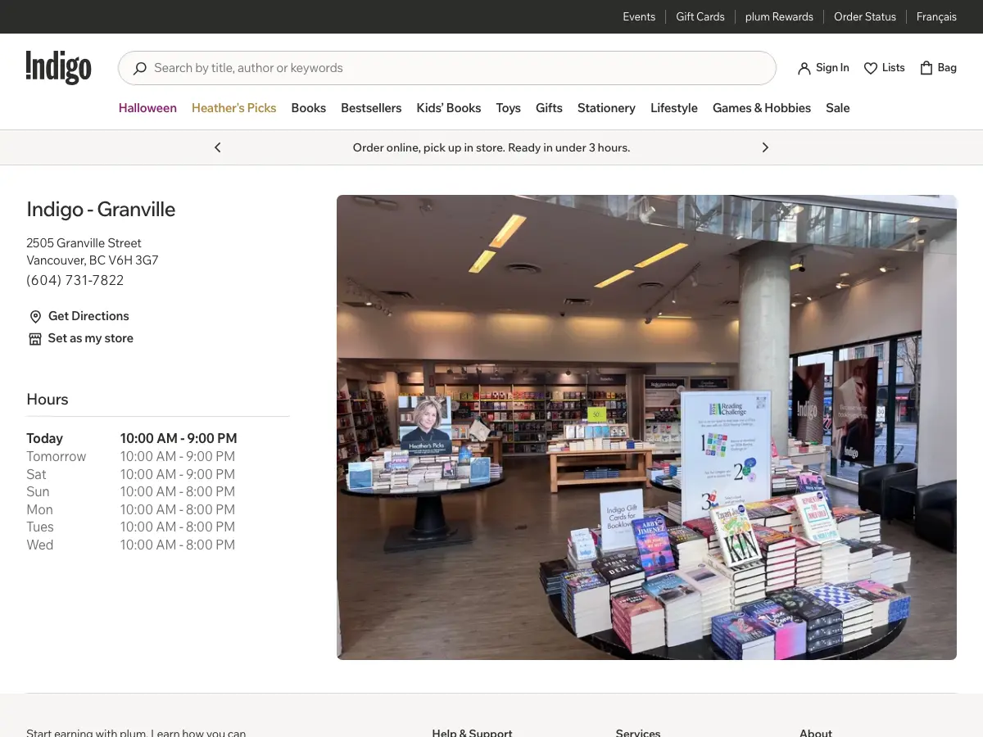Screen dimensions: 983x737
Task: Open the Halloween menu
Action: point(147,108)
